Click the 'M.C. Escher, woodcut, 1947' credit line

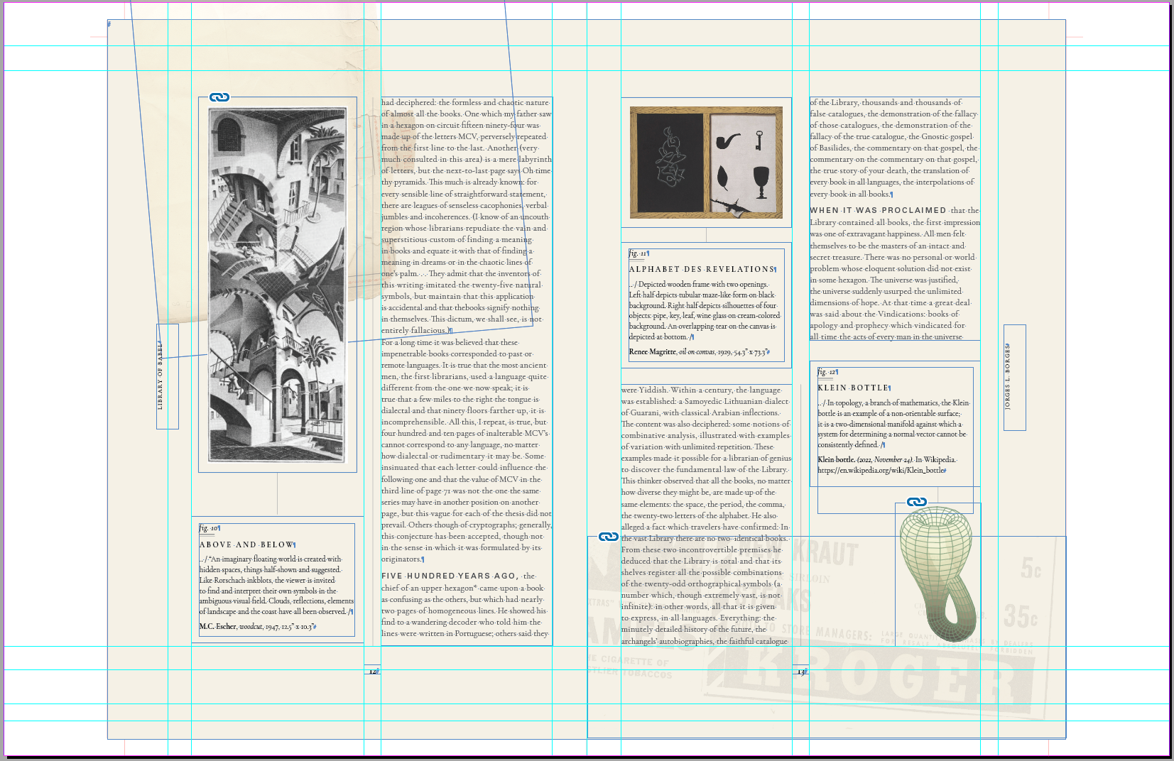coord(257,626)
